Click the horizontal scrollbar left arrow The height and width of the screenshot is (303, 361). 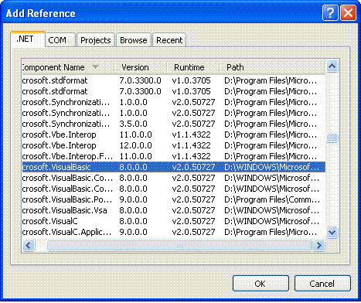tap(29, 245)
